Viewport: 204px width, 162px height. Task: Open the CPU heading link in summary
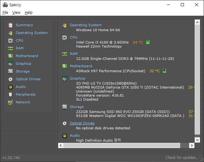74,37
